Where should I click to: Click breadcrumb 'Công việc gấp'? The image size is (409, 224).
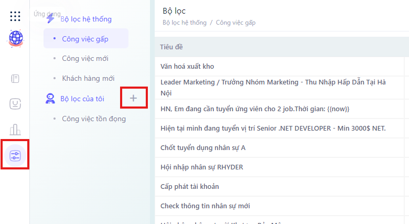(235, 23)
